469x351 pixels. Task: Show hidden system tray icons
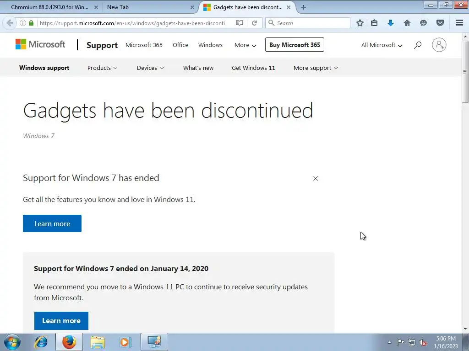tap(389, 343)
